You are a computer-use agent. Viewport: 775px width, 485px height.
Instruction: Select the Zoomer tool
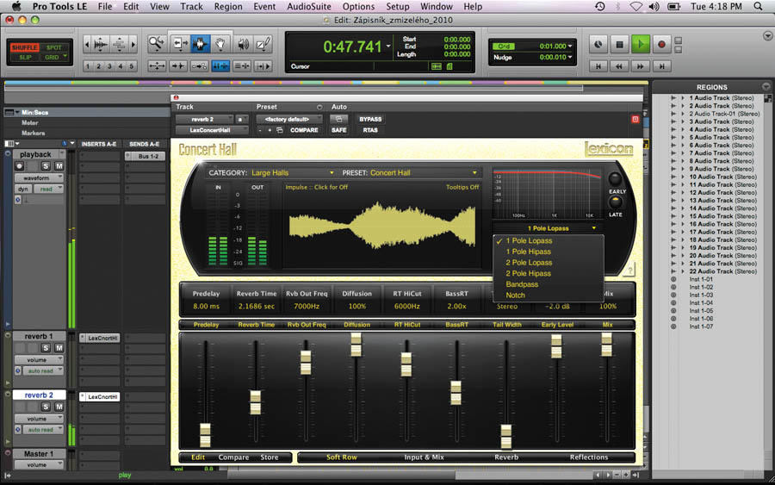click(157, 44)
